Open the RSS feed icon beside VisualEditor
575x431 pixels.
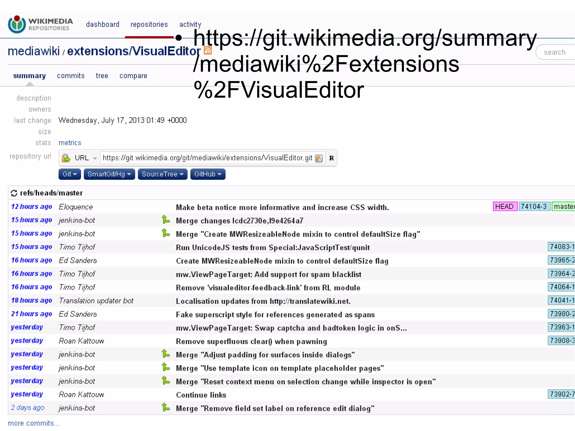coord(208,50)
